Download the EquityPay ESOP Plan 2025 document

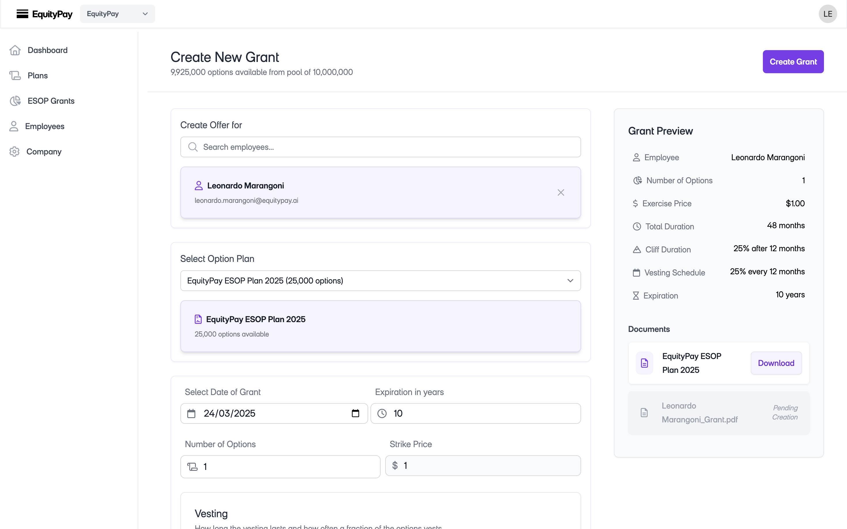(776, 363)
